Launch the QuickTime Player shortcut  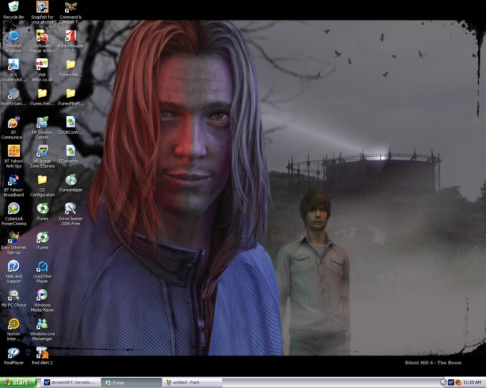click(42, 272)
